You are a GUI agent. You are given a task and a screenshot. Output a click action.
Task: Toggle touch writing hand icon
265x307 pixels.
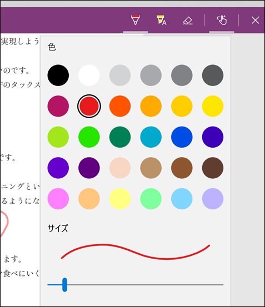(222, 20)
